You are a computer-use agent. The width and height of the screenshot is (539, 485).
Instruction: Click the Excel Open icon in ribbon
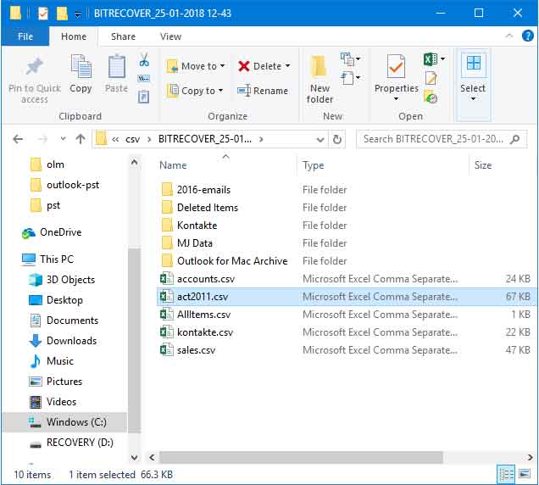[430, 59]
